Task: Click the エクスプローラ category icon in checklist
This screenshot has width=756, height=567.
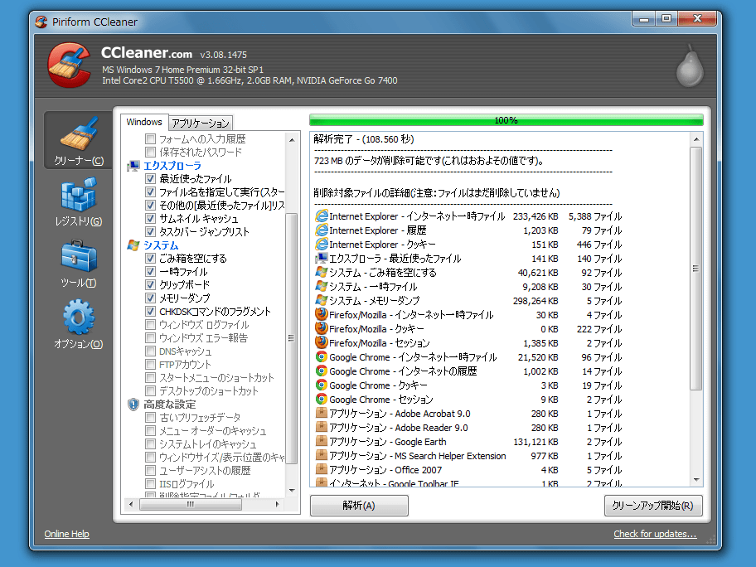Action: (x=133, y=166)
